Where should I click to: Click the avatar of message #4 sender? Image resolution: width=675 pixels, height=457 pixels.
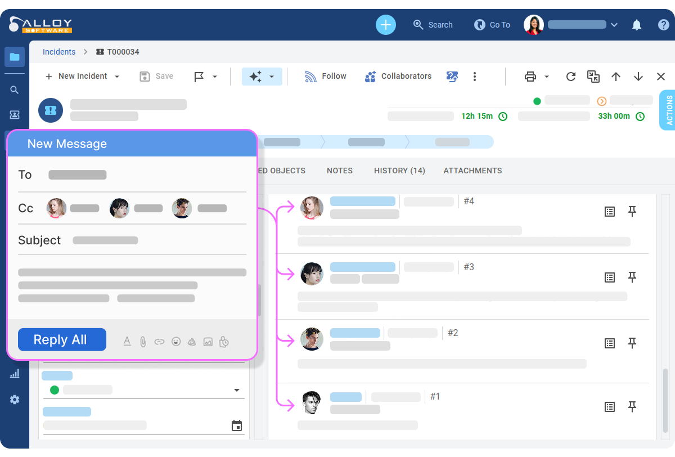pos(312,208)
